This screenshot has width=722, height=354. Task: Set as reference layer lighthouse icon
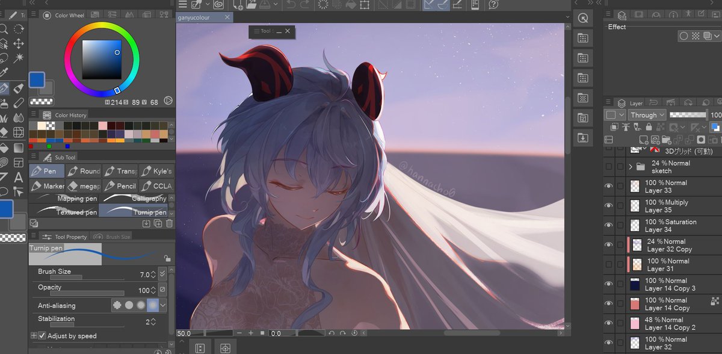(x=626, y=127)
